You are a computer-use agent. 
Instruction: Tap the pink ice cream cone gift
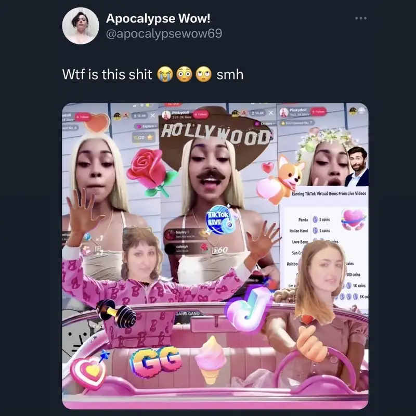pyautogui.click(x=211, y=360)
